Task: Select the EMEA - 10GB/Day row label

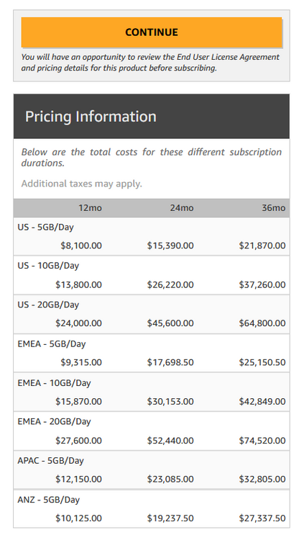Action: [x=54, y=383]
